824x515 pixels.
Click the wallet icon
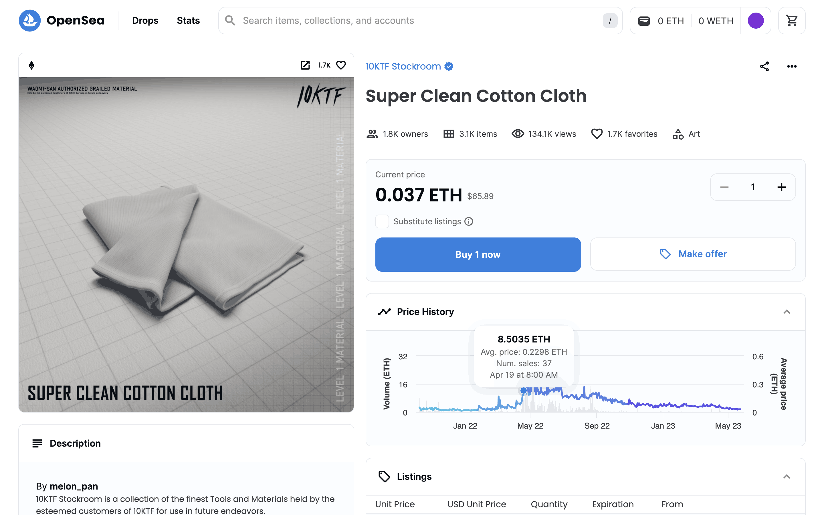pos(644,21)
